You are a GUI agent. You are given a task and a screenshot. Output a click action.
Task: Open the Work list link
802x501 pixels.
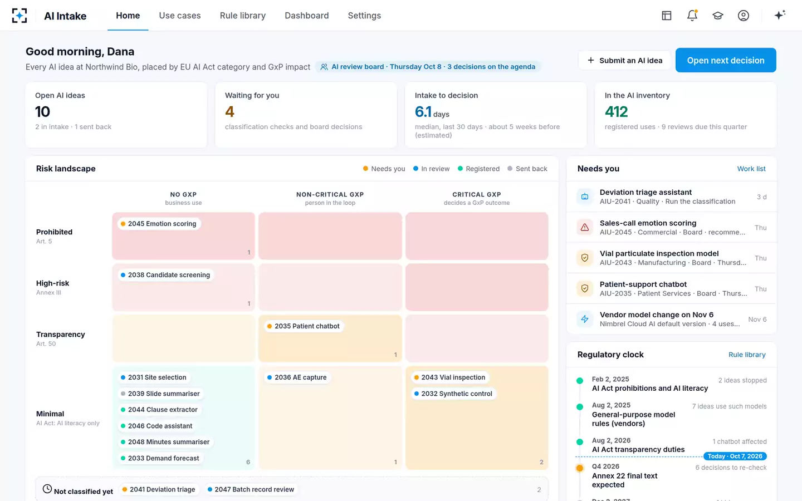(x=751, y=169)
